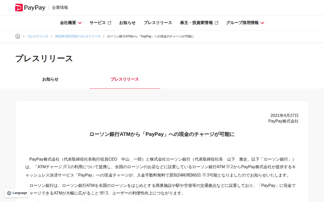Go to お知らせ in the top navigation

coord(127,23)
